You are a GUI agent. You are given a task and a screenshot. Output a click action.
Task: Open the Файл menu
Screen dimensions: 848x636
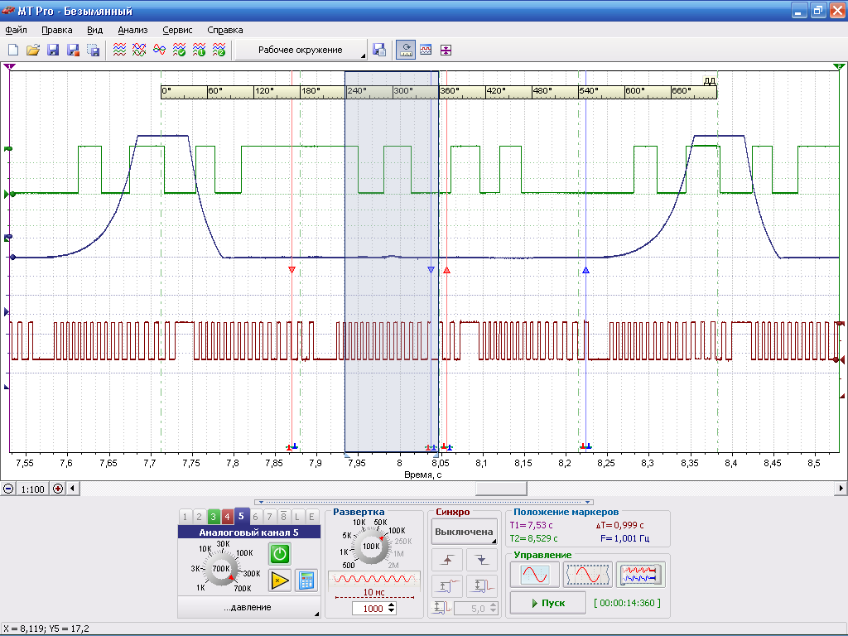pos(17,31)
